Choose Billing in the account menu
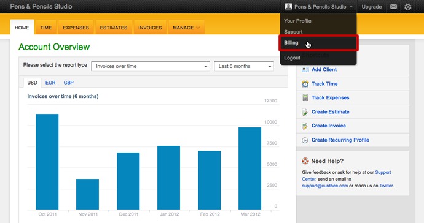The width and height of the screenshot is (424, 223). click(318, 43)
